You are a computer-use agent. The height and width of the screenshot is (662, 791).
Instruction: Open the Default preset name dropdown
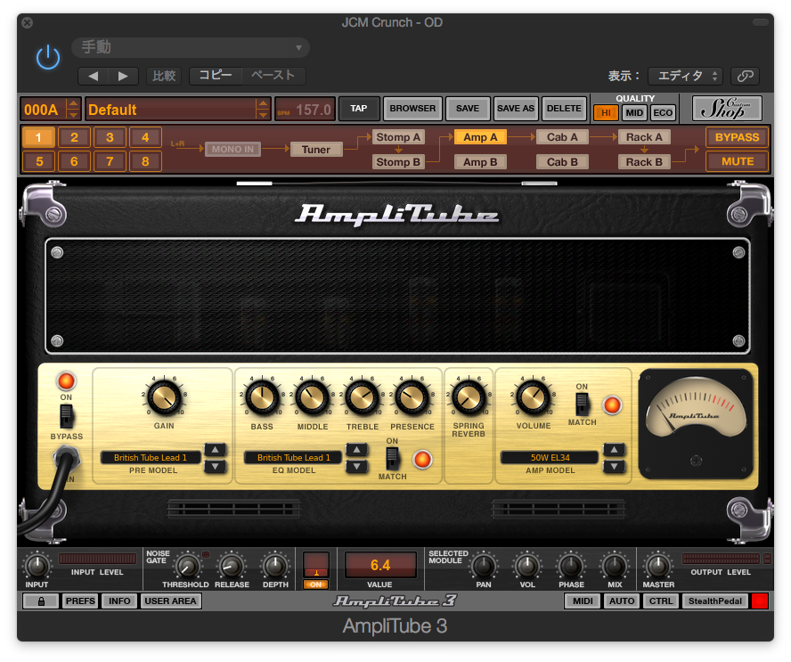click(x=178, y=109)
